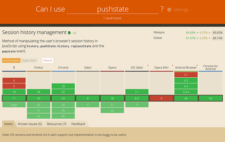225x142 pixels.
Task: Open the Resources (7) tab
Action: click(x=57, y=124)
